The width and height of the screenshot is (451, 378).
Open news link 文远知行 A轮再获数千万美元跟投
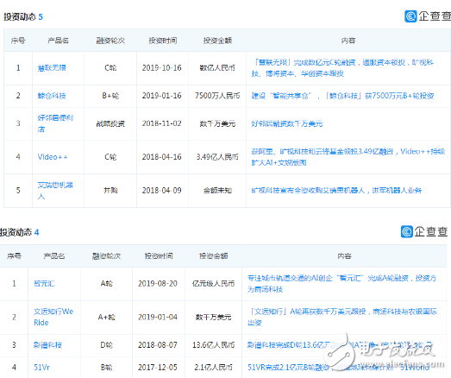[342, 317]
